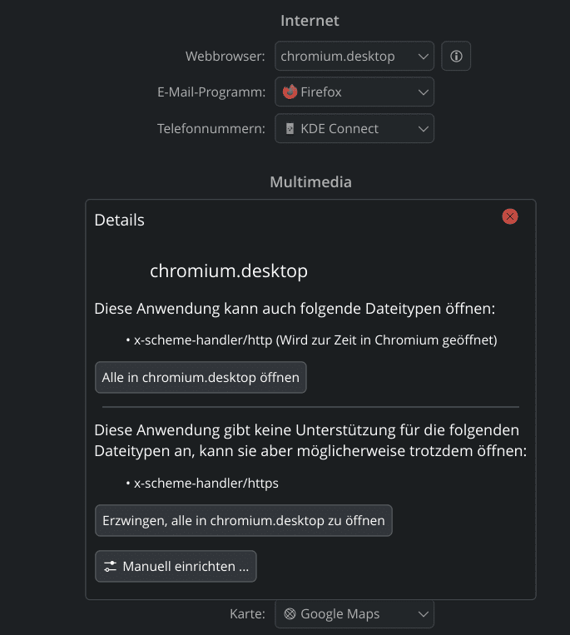Click Alle in chromium.desktop öffnen button
Viewport: 570px width, 635px height.
201,378
